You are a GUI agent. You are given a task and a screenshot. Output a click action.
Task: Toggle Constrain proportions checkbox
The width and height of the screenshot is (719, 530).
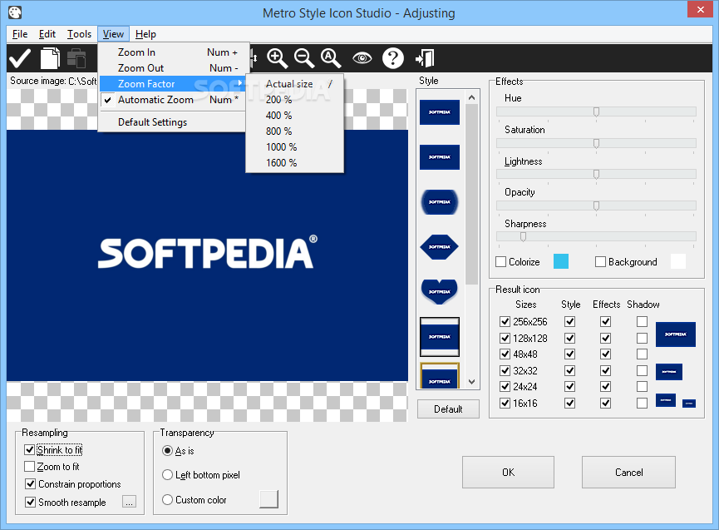pos(30,484)
